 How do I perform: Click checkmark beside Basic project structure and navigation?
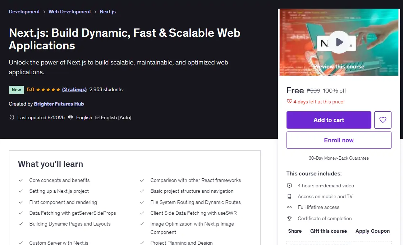pyautogui.click(x=142, y=191)
